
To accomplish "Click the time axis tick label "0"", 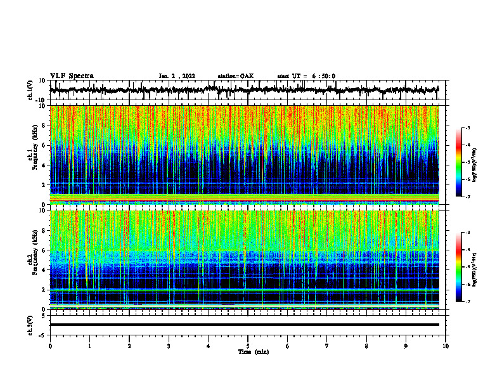I will click(50, 346).
